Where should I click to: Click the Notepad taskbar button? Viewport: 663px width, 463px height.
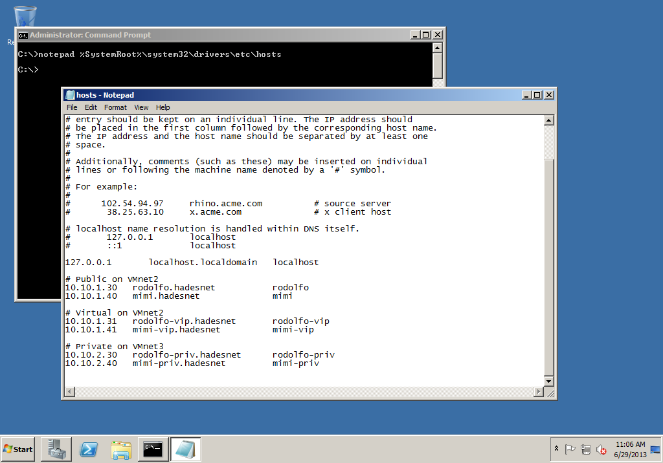(186, 449)
